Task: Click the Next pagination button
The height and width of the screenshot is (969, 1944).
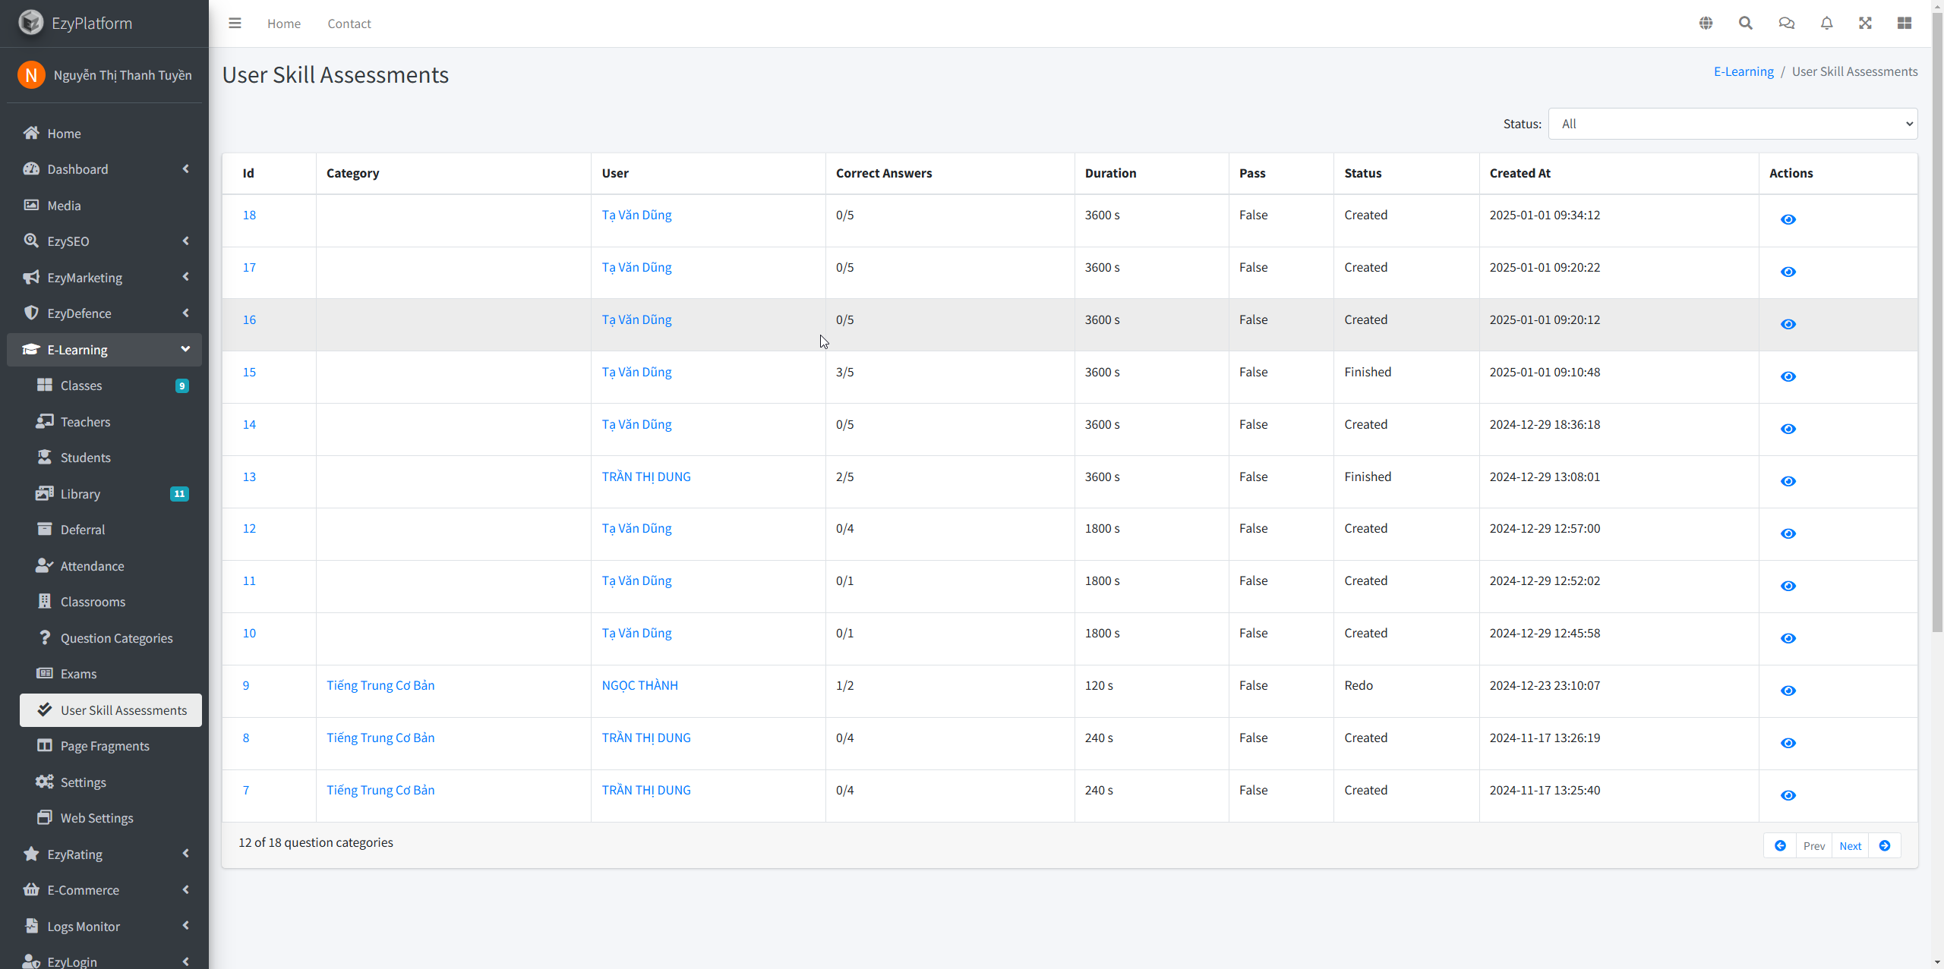Action: tap(1850, 845)
